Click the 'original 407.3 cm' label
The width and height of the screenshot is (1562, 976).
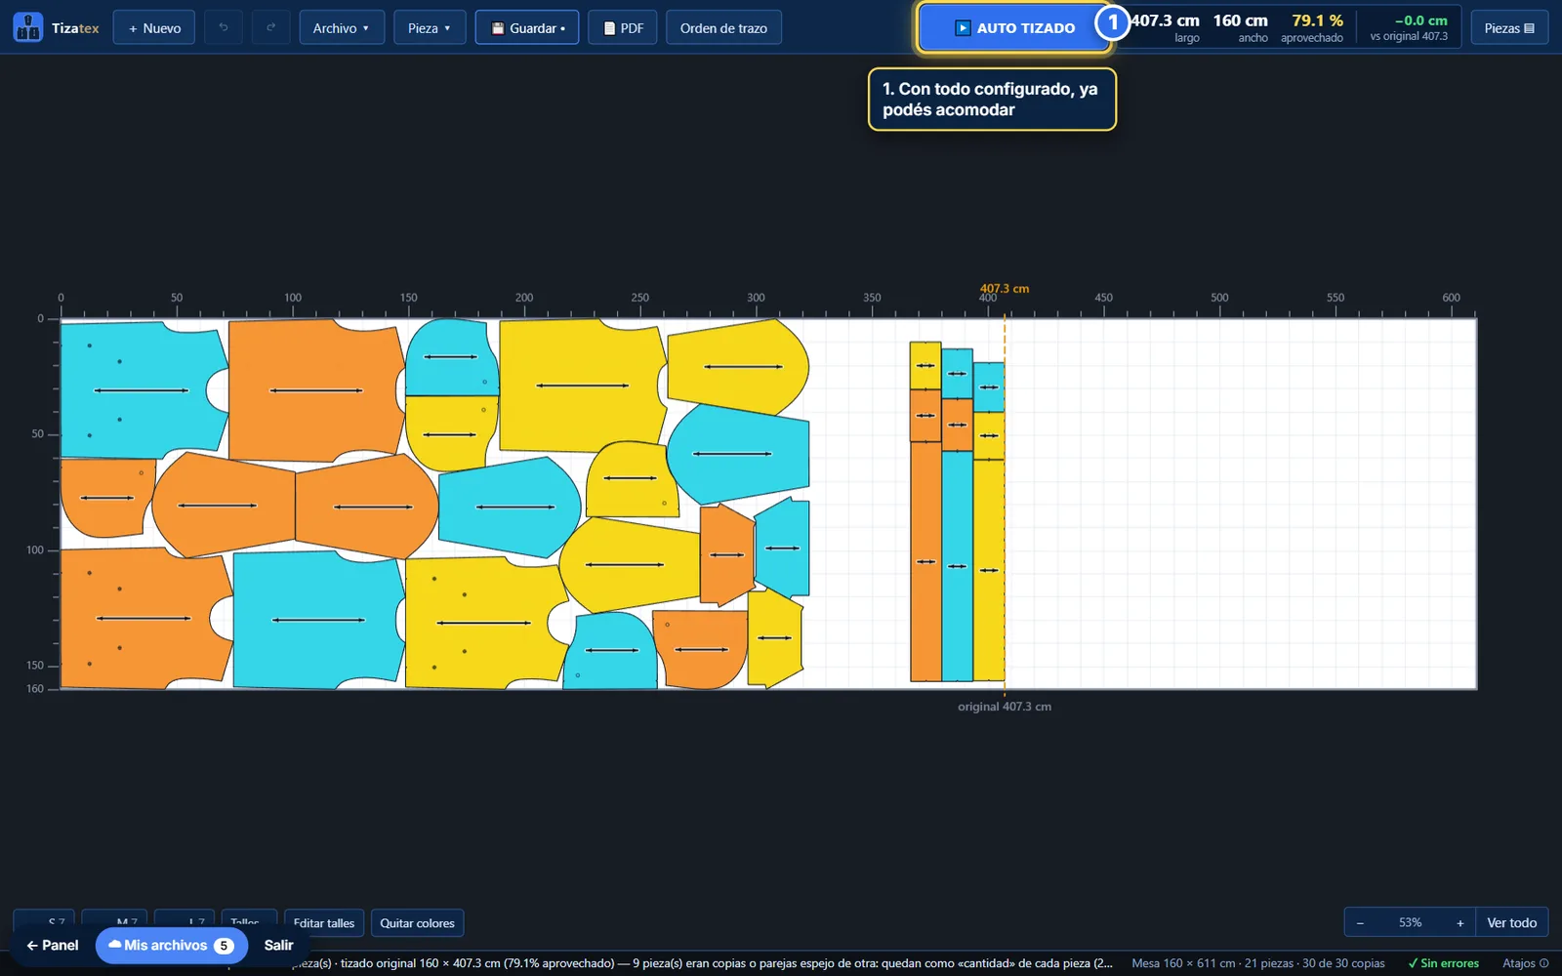tap(1005, 707)
